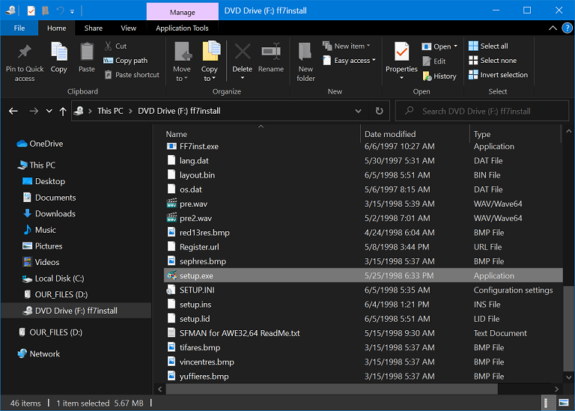Open the Delete options dropdown arrow
575x411 pixels.
click(243, 78)
